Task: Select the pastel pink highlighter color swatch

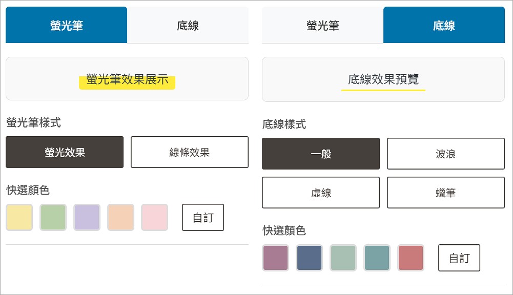Action: (155, 217)
